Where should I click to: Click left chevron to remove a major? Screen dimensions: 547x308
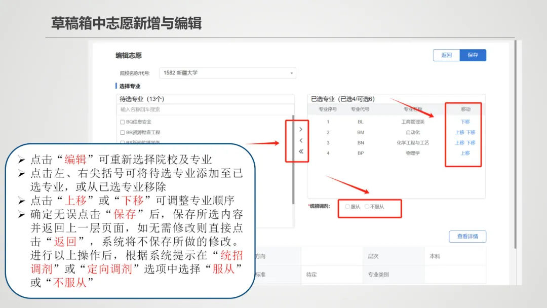[301, 140]
